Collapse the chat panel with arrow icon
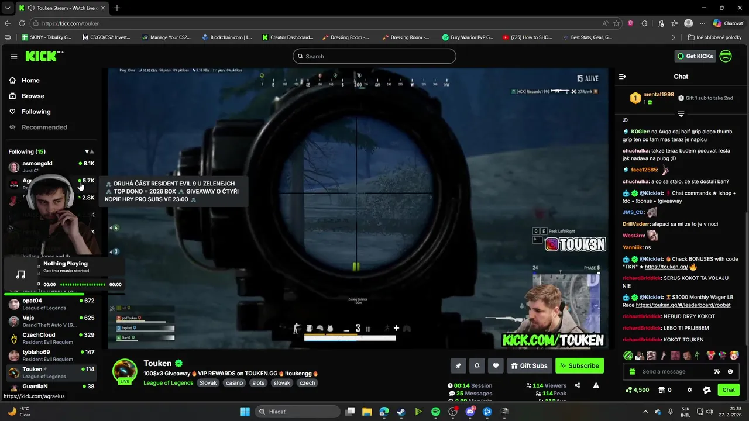This screenshot has height=421, width=749. (623, 77)
